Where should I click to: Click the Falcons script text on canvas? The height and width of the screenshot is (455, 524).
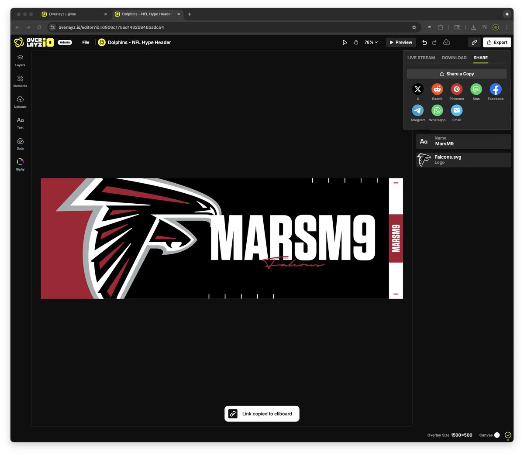[293, 263]
